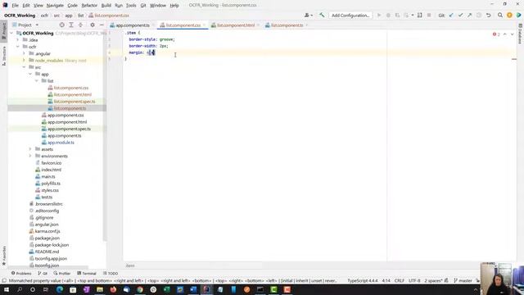This screenshot has height=295, width=524.
Task: Click the Git commit checkmark icon
Action: 460,15
